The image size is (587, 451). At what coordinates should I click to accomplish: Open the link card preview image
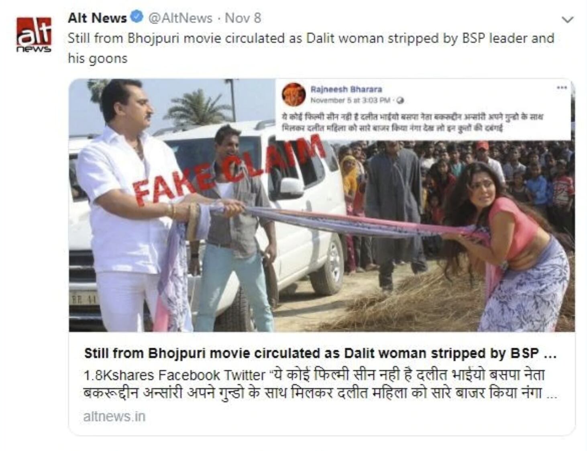coord(322,205)
